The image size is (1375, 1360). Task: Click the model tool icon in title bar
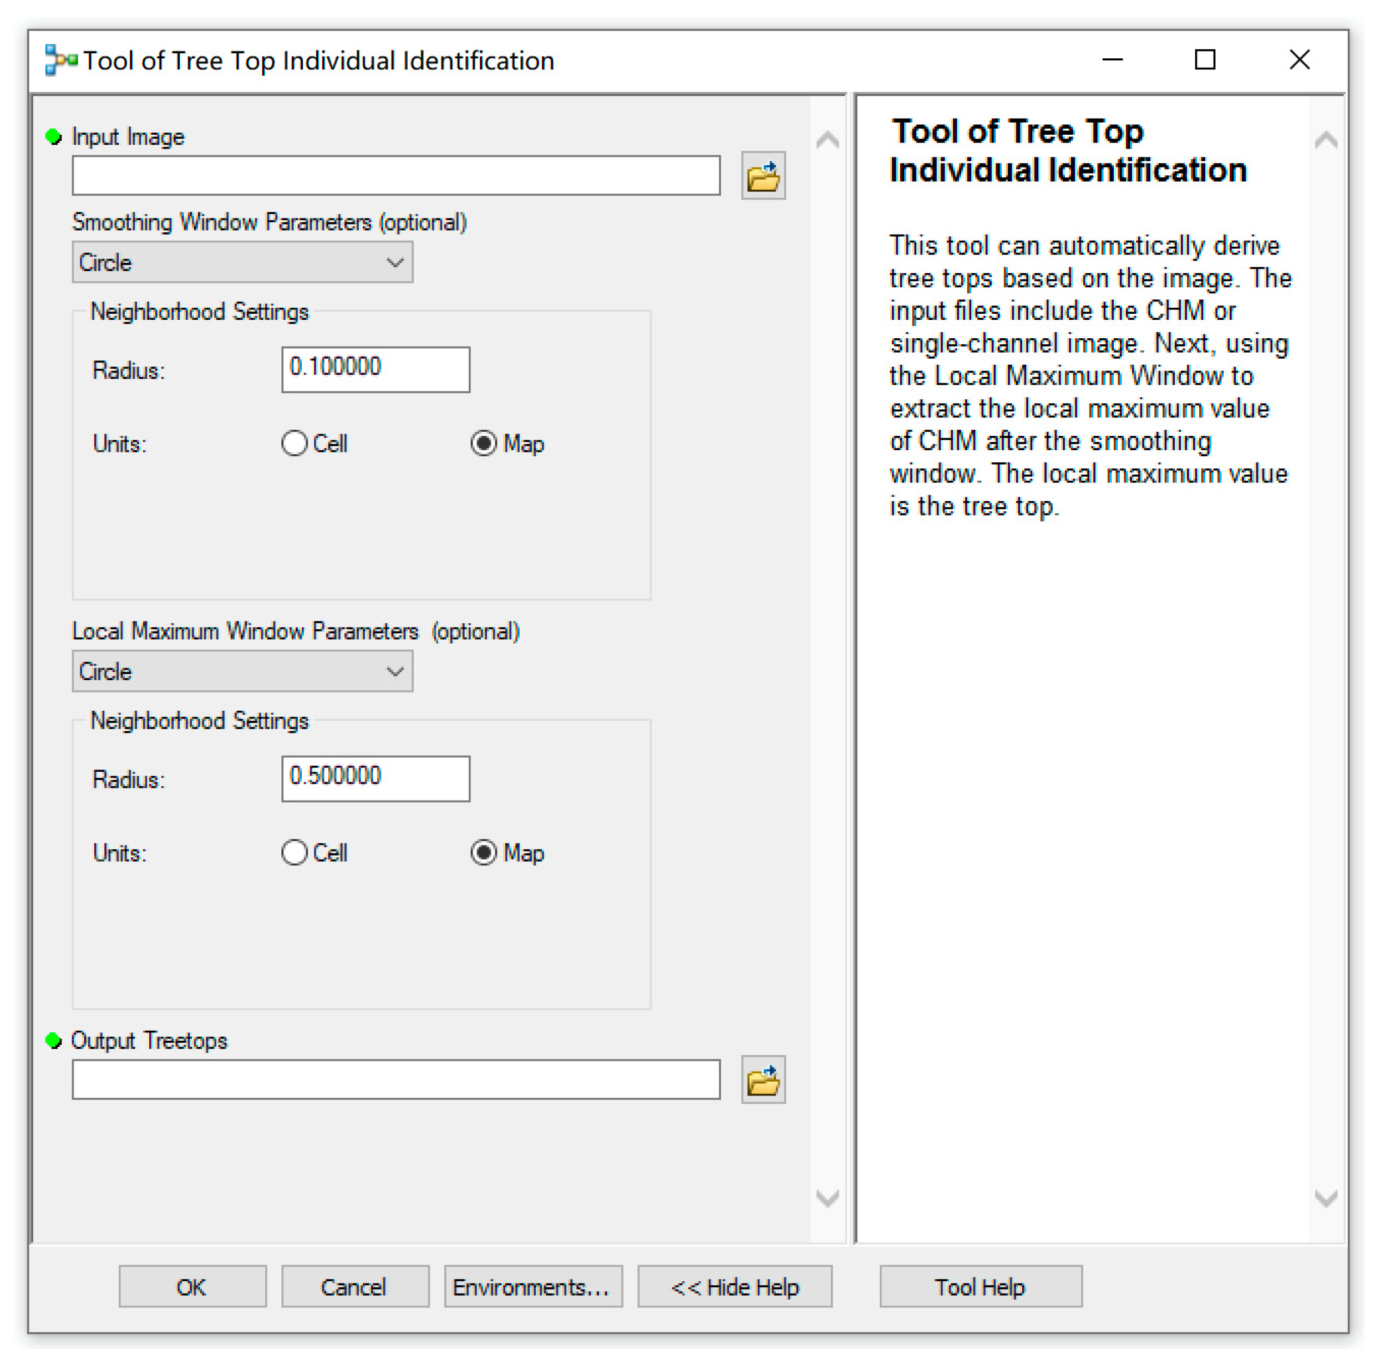click(x=60, y=60)
